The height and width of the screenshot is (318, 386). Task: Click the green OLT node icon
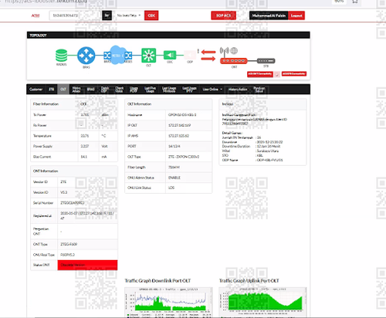pyautogui.click(x=148, y=56)
